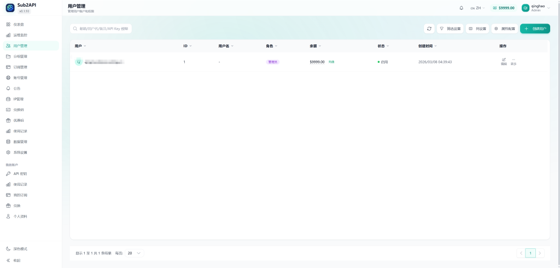Go to 账号管理 in sidebar menu
Screen dimensions: 560x268
20,78
